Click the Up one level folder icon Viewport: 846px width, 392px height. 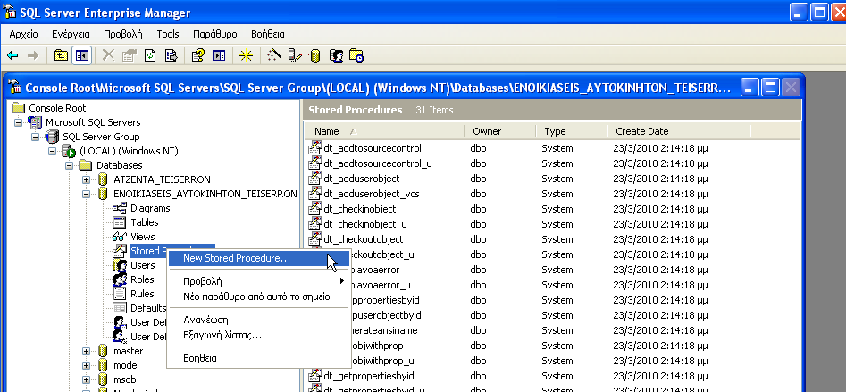61,55
